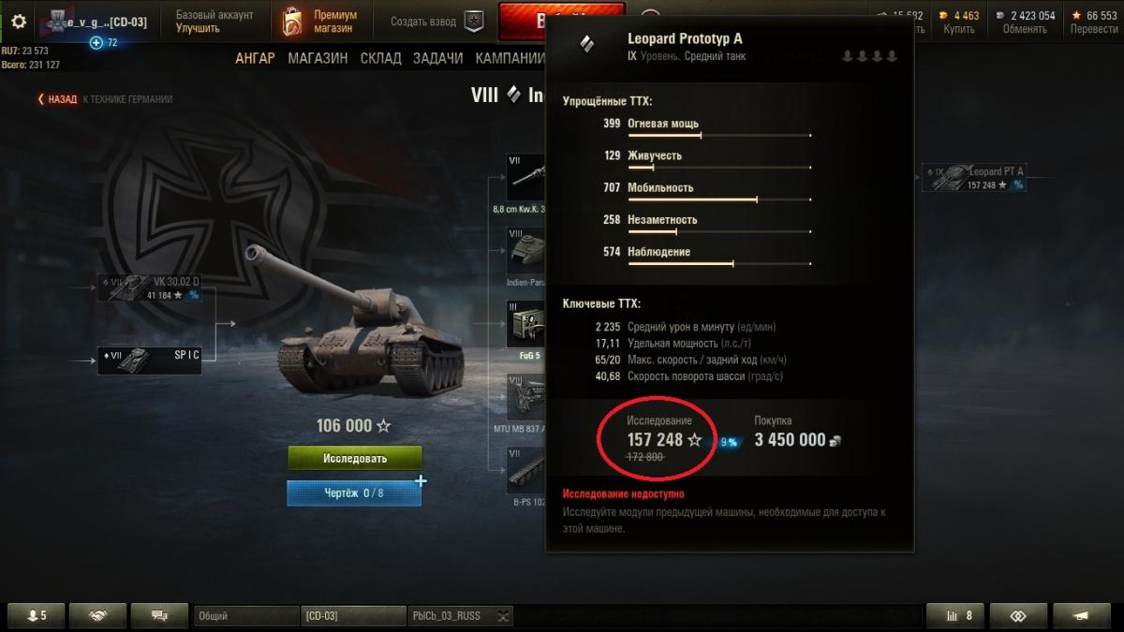
Task: Open the АНГАР tab
Action: 255,58
